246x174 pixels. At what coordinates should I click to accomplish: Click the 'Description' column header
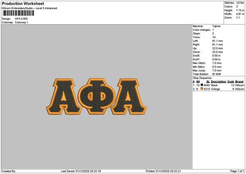click(x=219, y=82)
